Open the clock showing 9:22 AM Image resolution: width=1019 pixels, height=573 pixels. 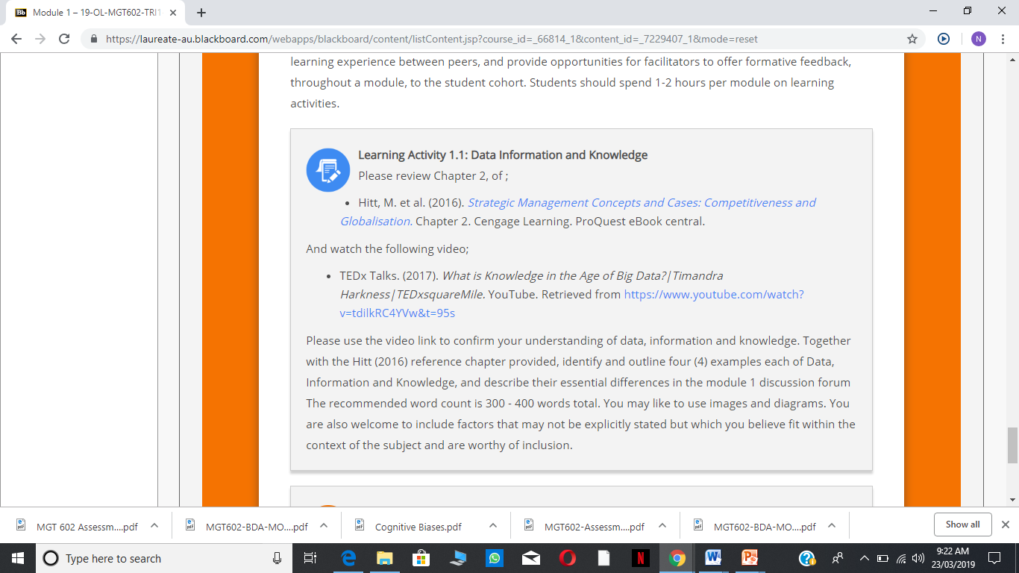(x=953, y=558)
